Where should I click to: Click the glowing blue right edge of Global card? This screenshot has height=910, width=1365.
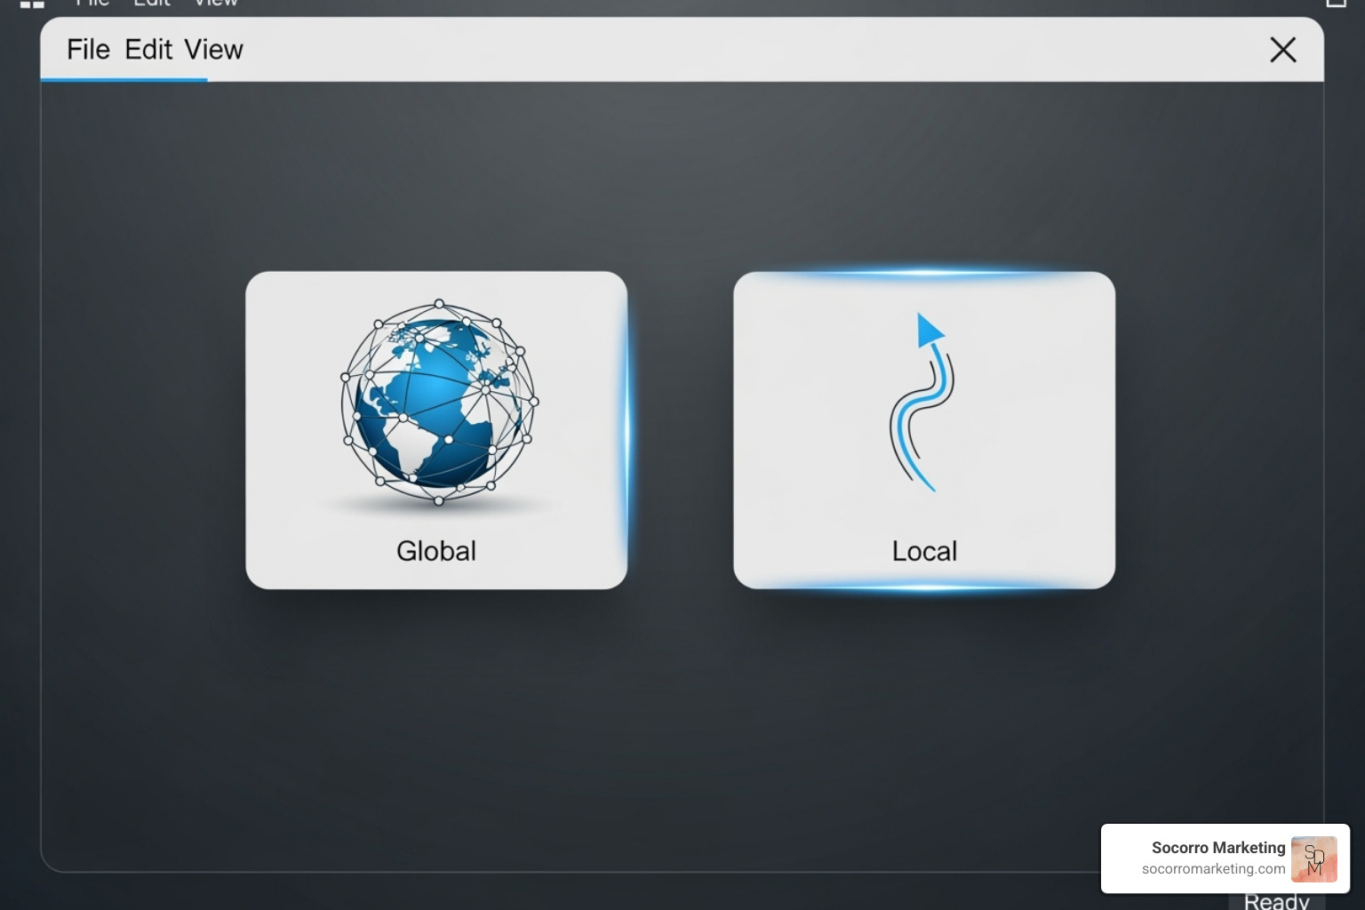pos(627,430)
